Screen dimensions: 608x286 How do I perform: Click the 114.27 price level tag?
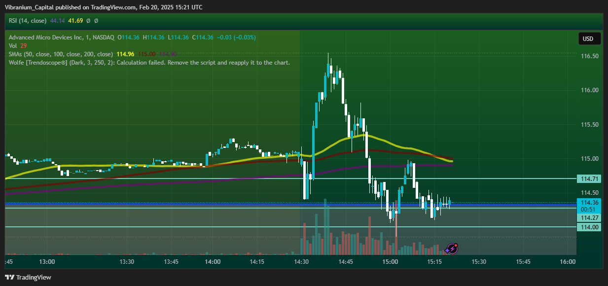coord(590,217)
